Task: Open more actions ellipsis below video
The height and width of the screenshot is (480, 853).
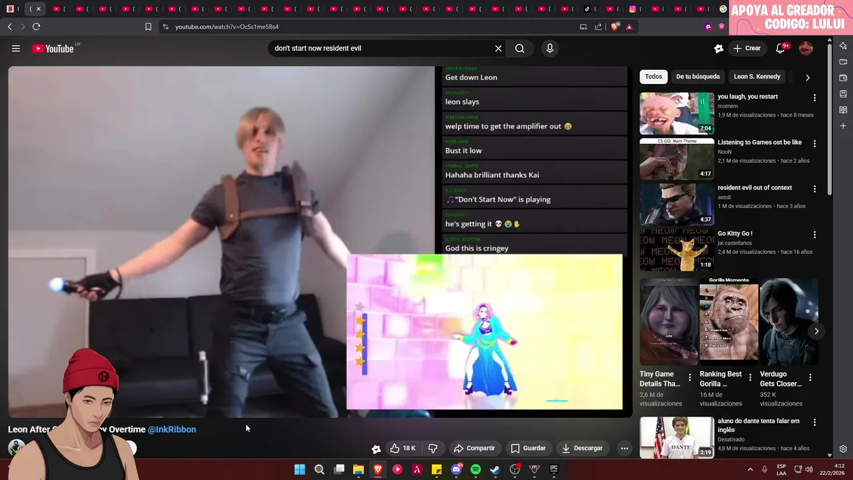Action: 624,448
